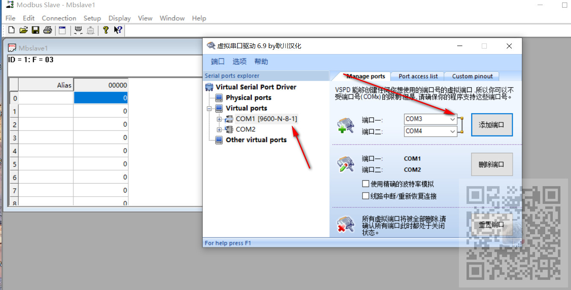Open the View menu

pyautogui.click(x=145, y=18)
